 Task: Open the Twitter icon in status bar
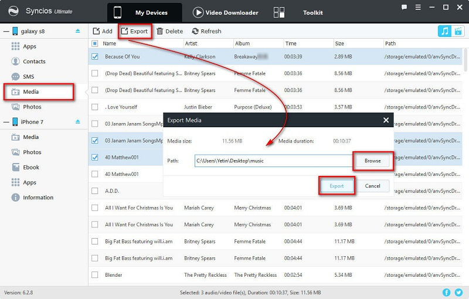(458, 293)
